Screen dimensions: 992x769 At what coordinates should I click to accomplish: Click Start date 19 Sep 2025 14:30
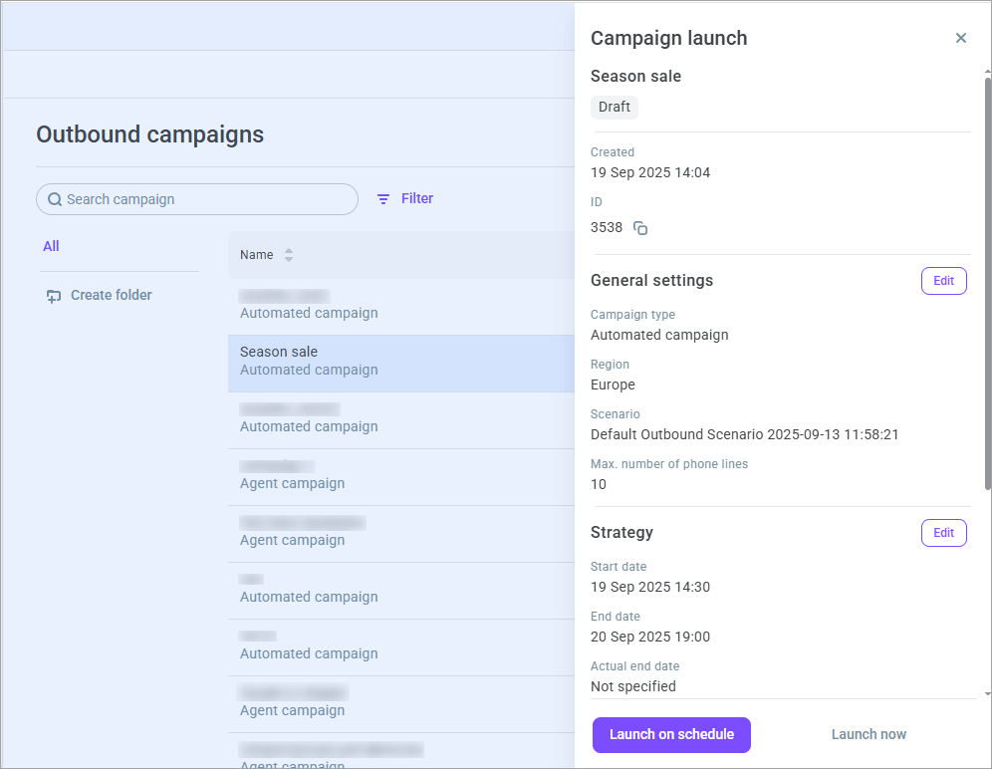pos(650,588)
